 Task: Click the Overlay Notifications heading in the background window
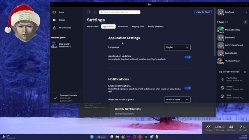coord(128,109)
